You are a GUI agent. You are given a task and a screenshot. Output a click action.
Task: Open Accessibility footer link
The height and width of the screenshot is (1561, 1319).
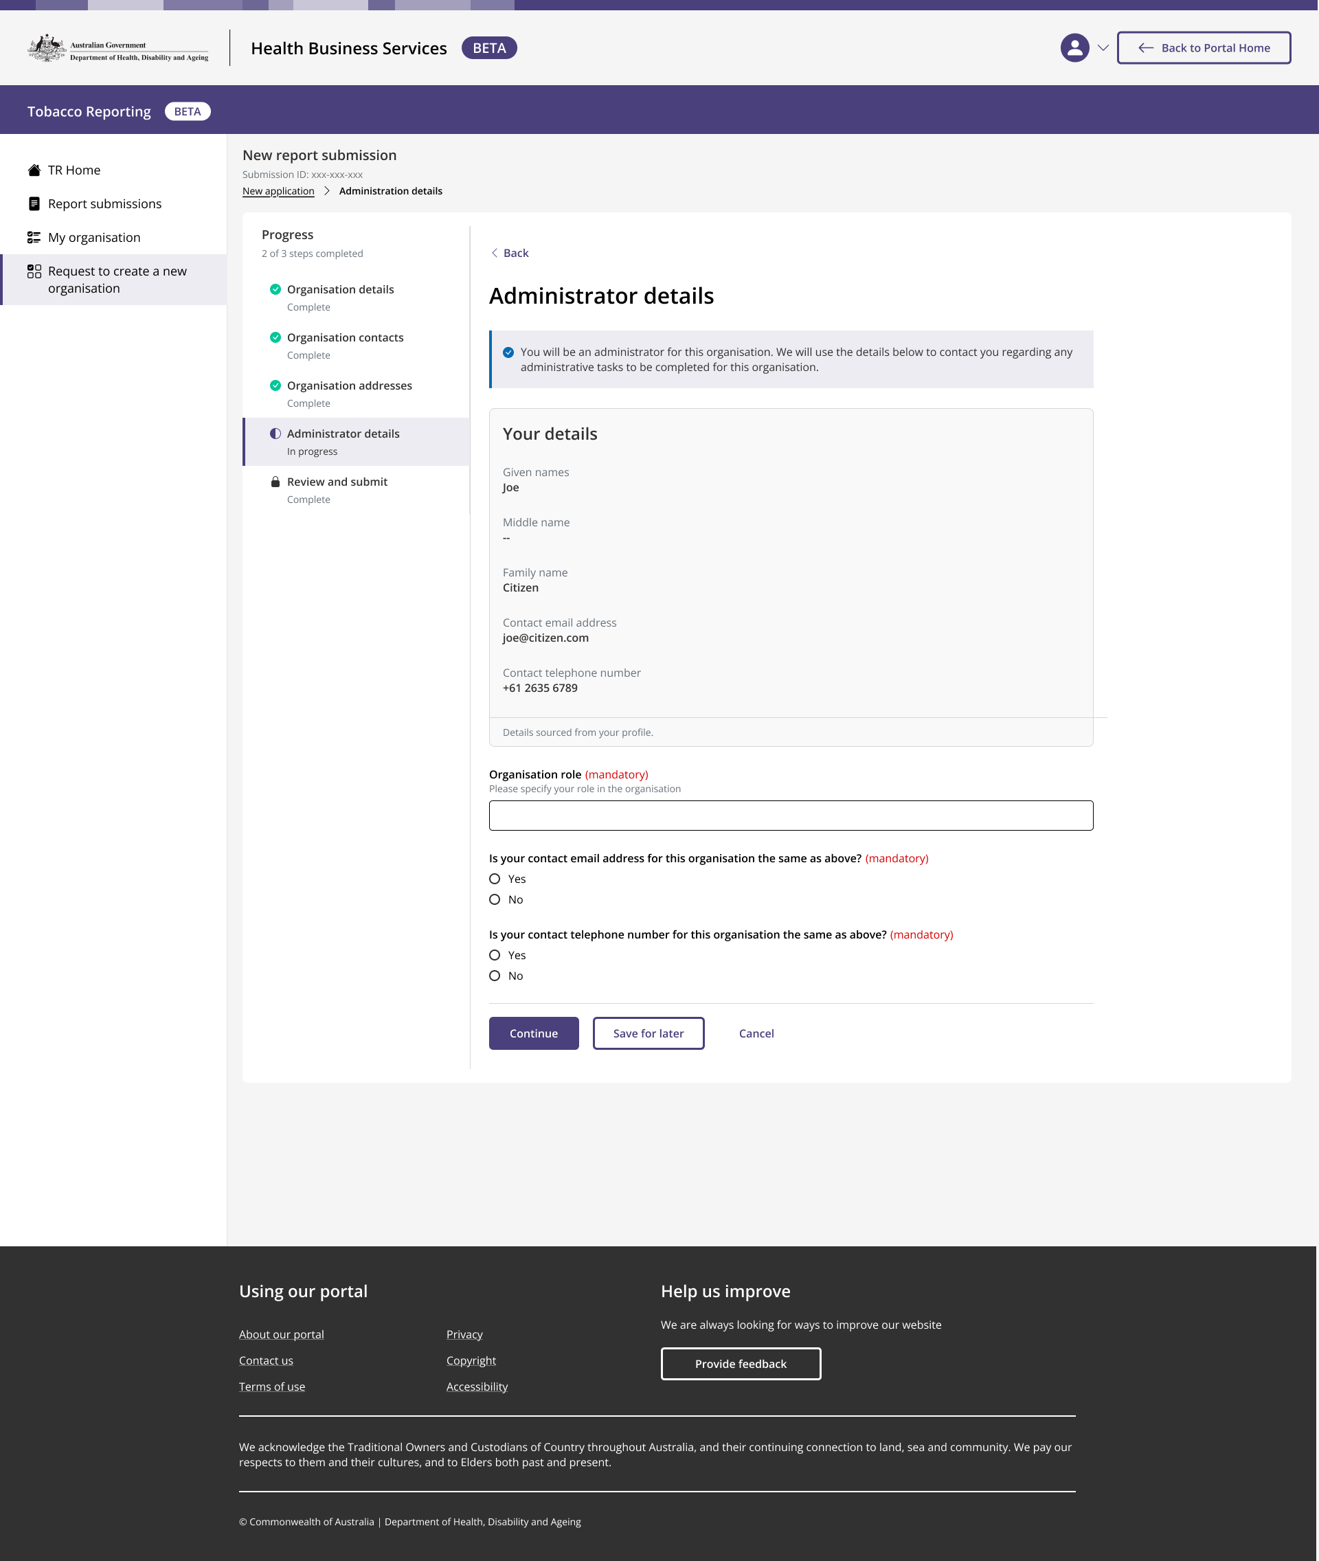click(477, 1386)
